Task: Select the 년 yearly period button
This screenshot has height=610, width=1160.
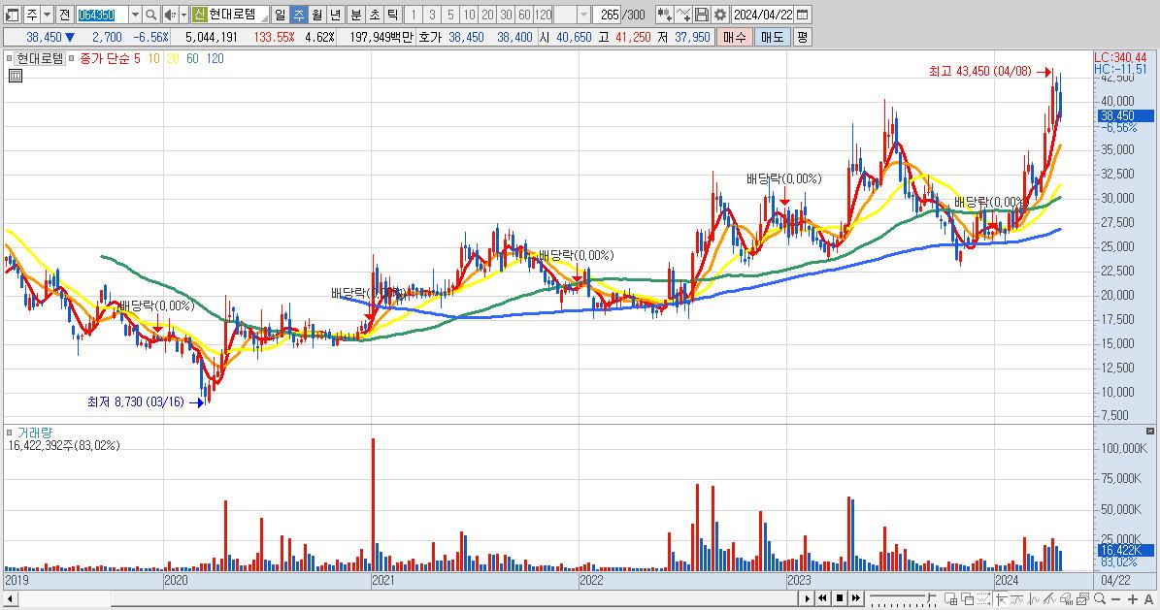Action: click(335, 15)
